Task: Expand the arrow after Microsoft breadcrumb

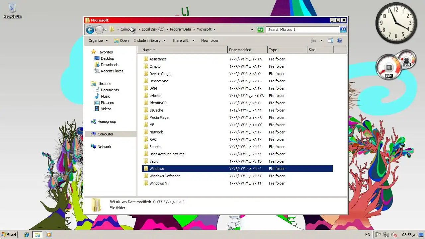Action: 214,29
